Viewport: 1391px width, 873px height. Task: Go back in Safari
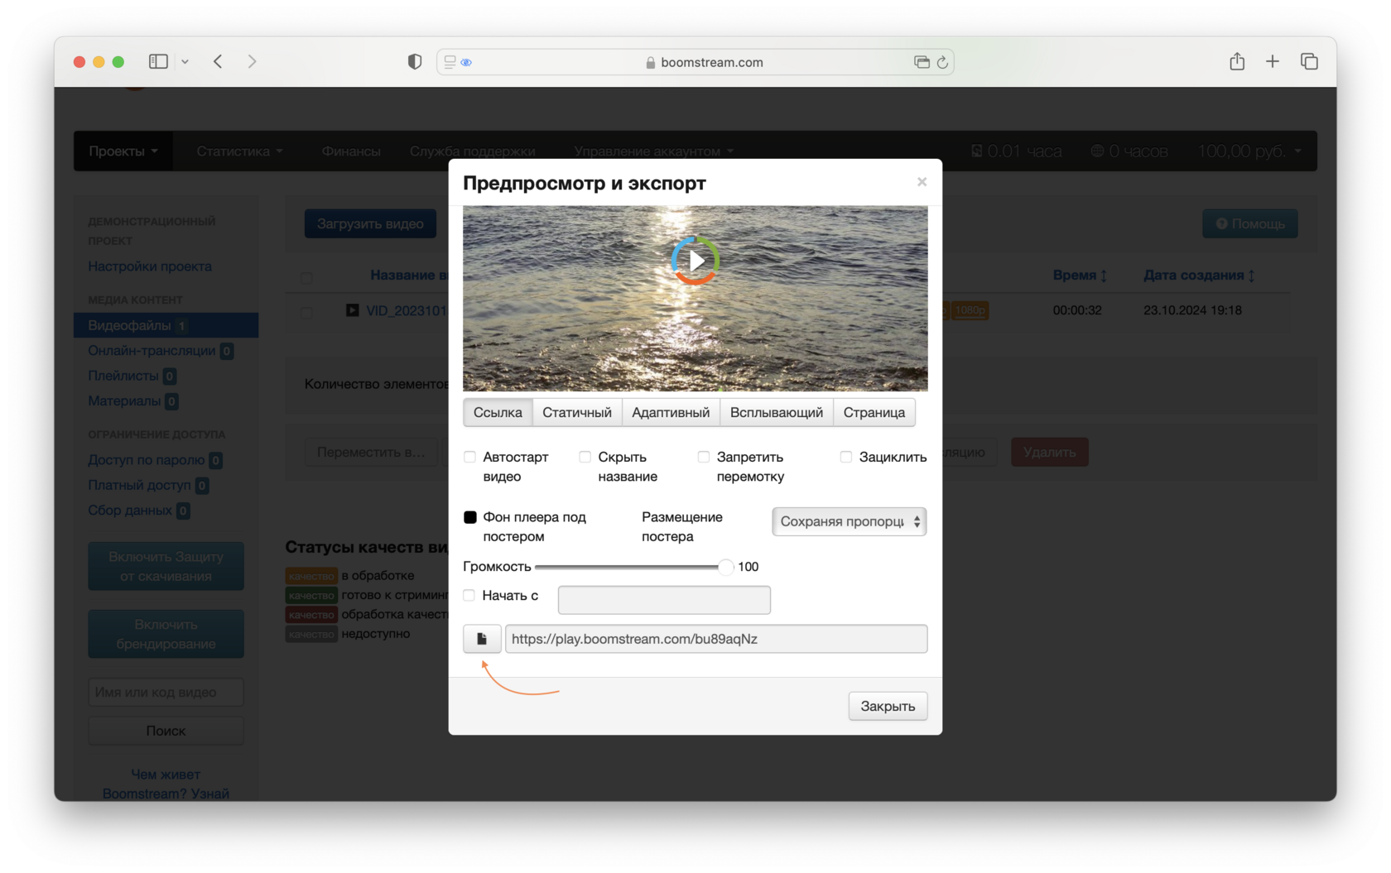218,61
